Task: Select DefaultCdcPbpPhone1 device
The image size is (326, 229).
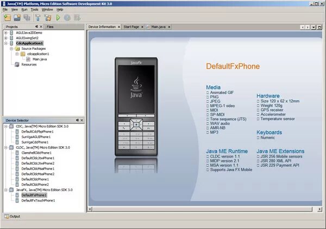Action: (x=37, y=132)
